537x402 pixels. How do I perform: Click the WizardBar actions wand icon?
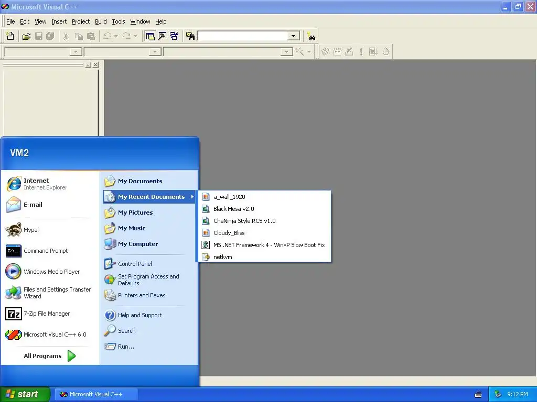(300, 52)
